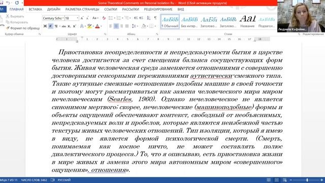This screenshot has height=183, width=325.
Task: Apply the Без интервала style
Action: pyautogui.click(x=189, y=21)
